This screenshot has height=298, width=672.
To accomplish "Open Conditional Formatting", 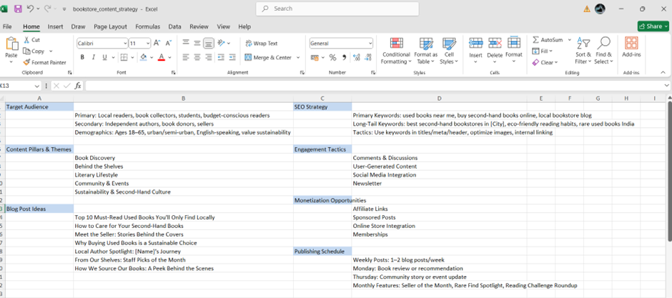I will click(x=397, y=51).
